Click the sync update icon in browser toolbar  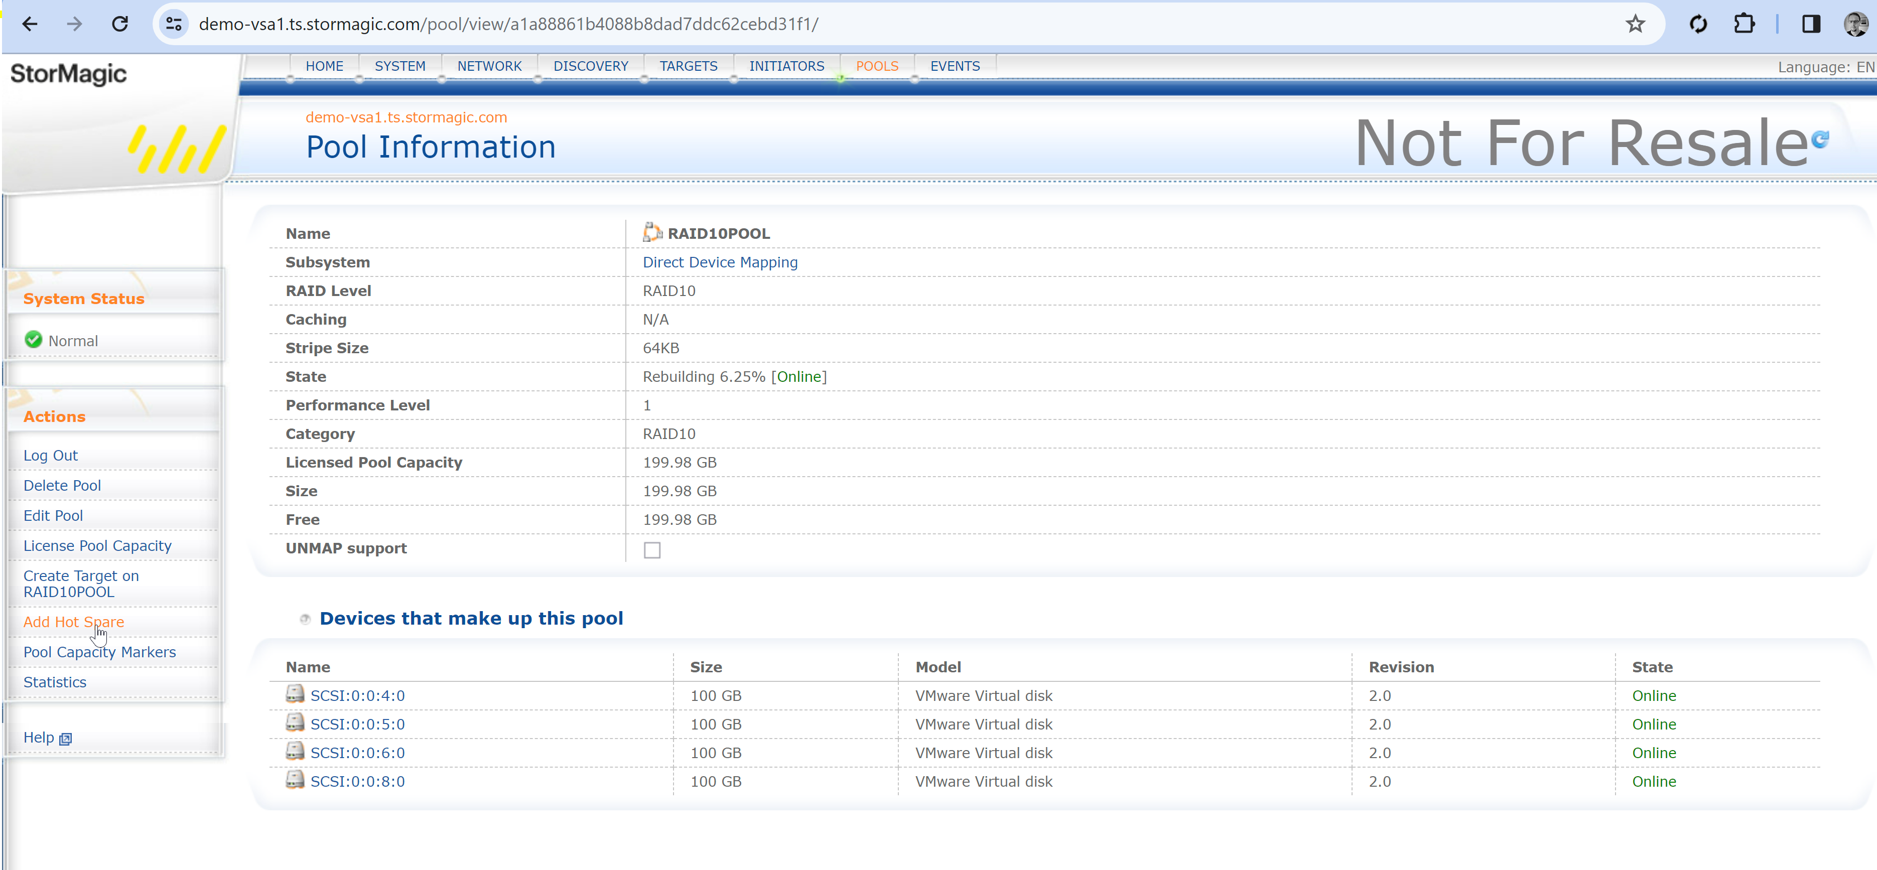1698,24
